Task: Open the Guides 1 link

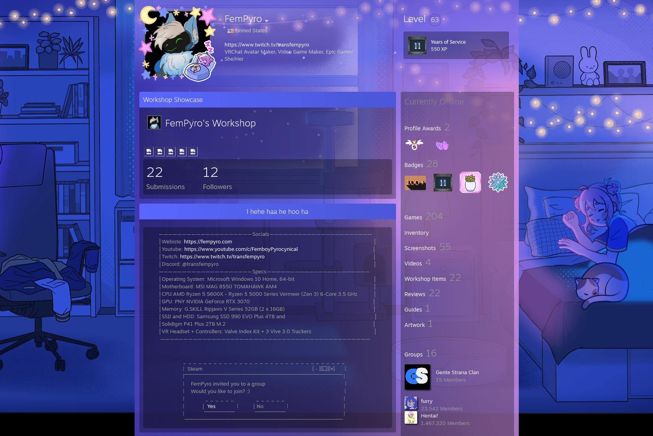Action: (417, 309)
